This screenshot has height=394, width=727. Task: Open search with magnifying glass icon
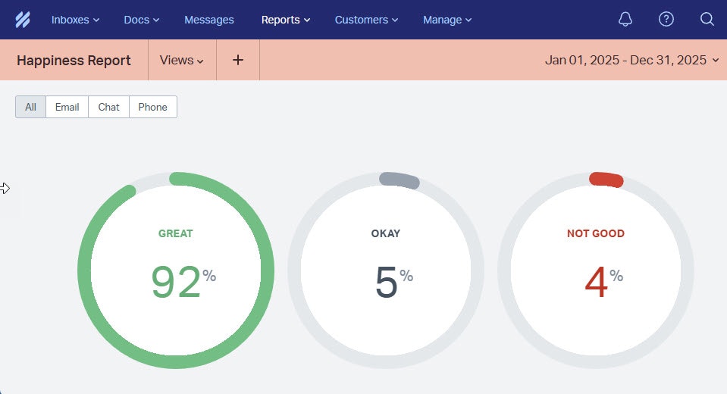click(707, 20)
